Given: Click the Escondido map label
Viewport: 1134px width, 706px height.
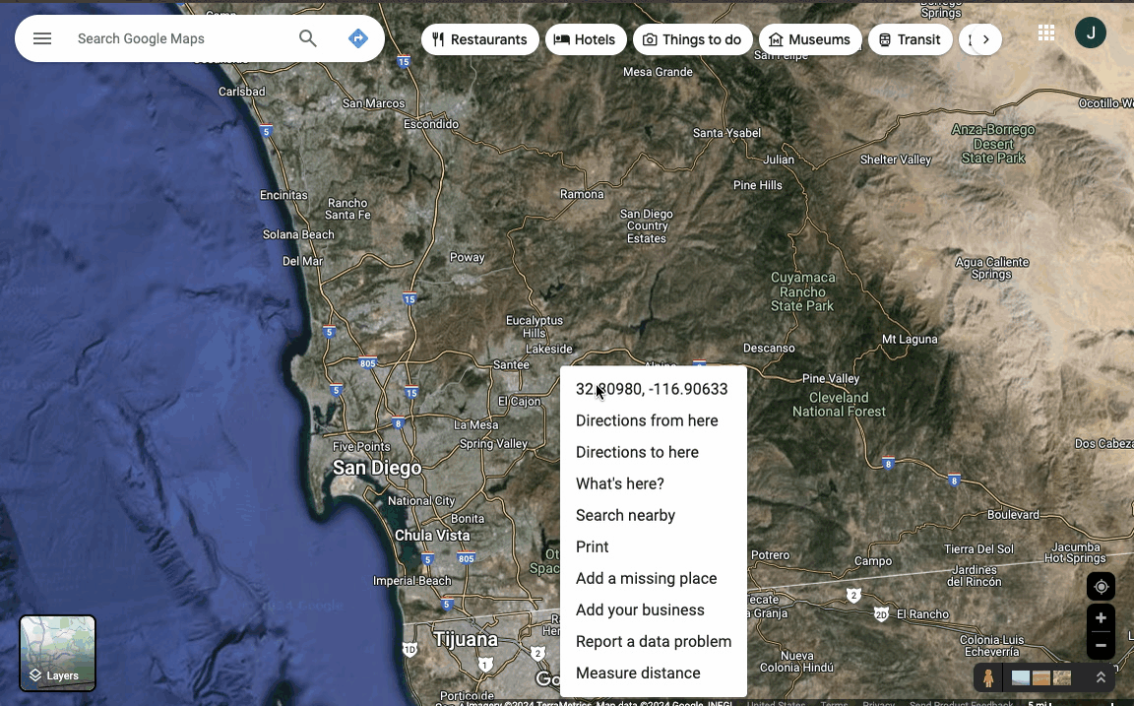Looking at the screenshot, I should 431,124.
